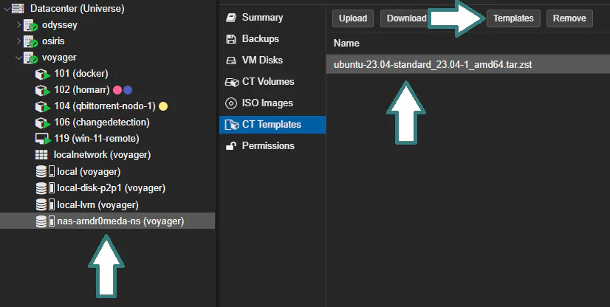Viewport: 610px width, 307px height.
Task: Click the pink tag dot on homarr
Action: 117,90
